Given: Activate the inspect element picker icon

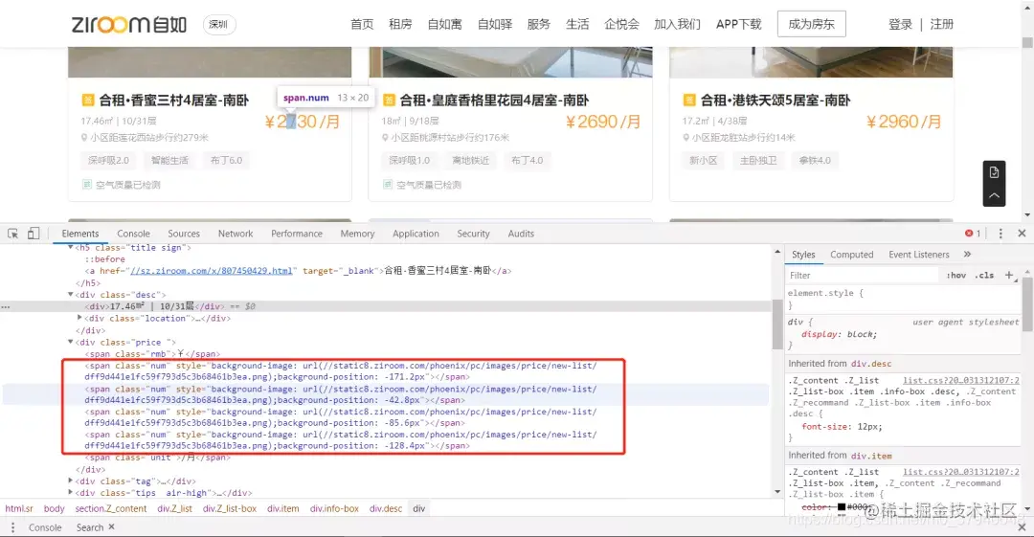Looking at the screenshot, I should [12, 234].
